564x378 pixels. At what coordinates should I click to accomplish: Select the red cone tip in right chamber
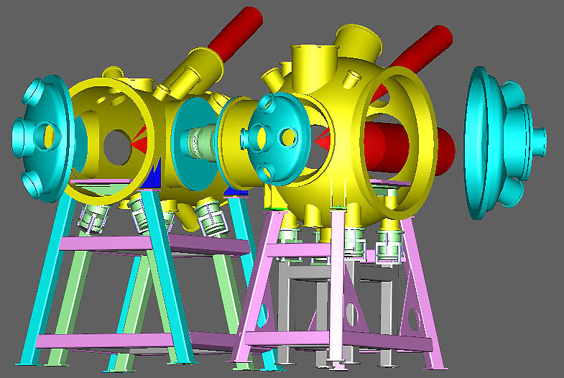coord(321,139)
